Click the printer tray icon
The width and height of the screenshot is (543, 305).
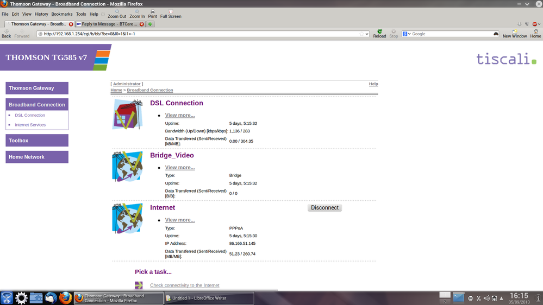tap(470, 298)
